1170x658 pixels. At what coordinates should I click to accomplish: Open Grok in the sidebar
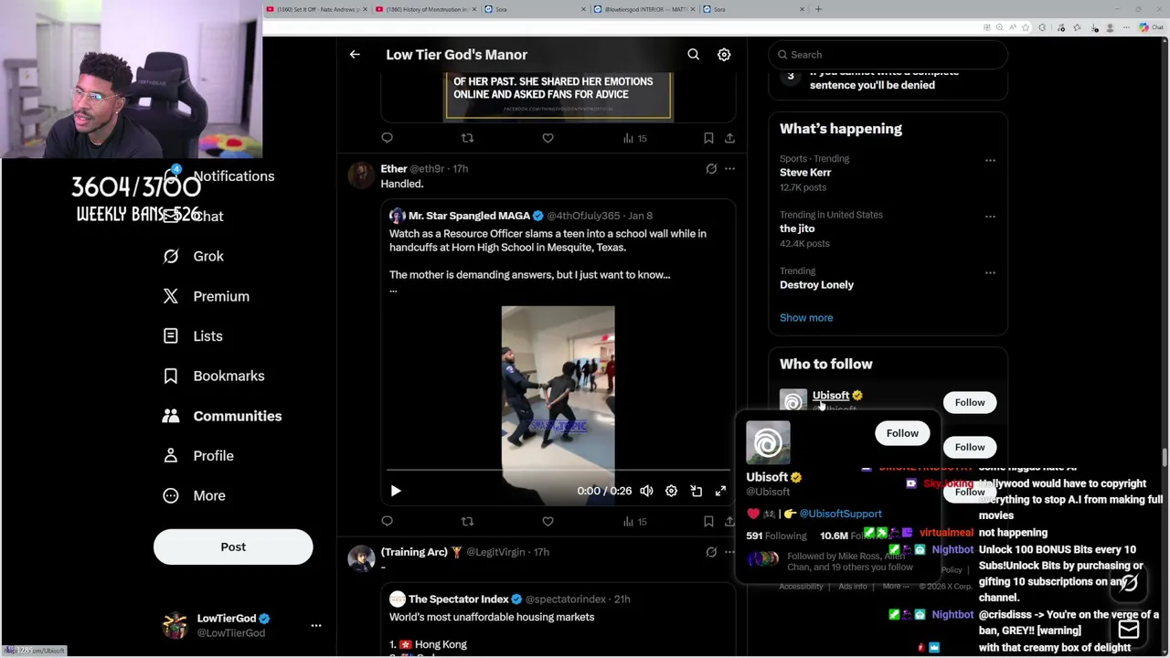point(193,256)
